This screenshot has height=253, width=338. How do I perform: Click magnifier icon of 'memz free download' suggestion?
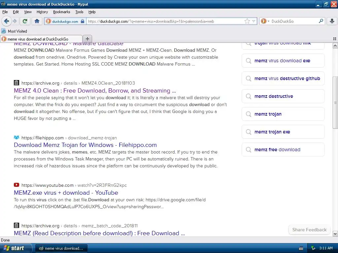pos(249,150)
